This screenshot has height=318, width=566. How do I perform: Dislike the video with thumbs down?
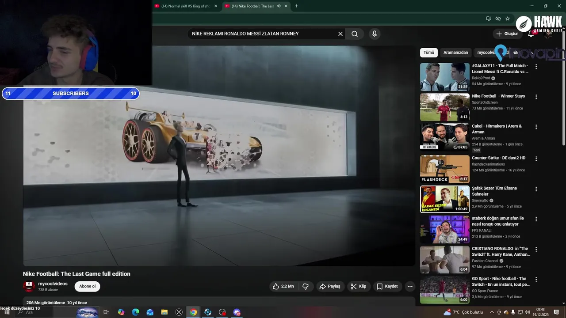(x=306, y=287)
